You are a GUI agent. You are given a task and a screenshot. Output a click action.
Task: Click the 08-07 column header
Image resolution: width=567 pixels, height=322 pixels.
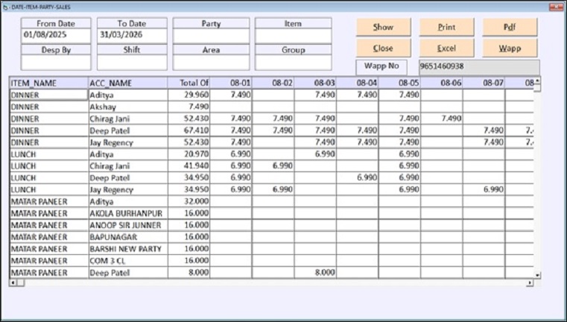(484, 83)
